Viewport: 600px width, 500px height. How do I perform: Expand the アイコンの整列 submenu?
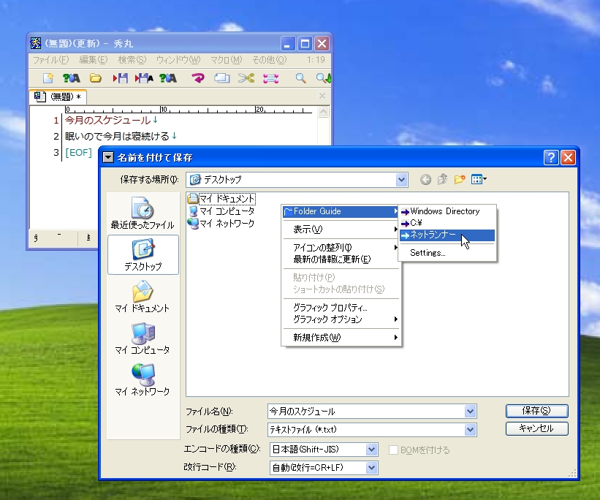[x=341, y=247]
